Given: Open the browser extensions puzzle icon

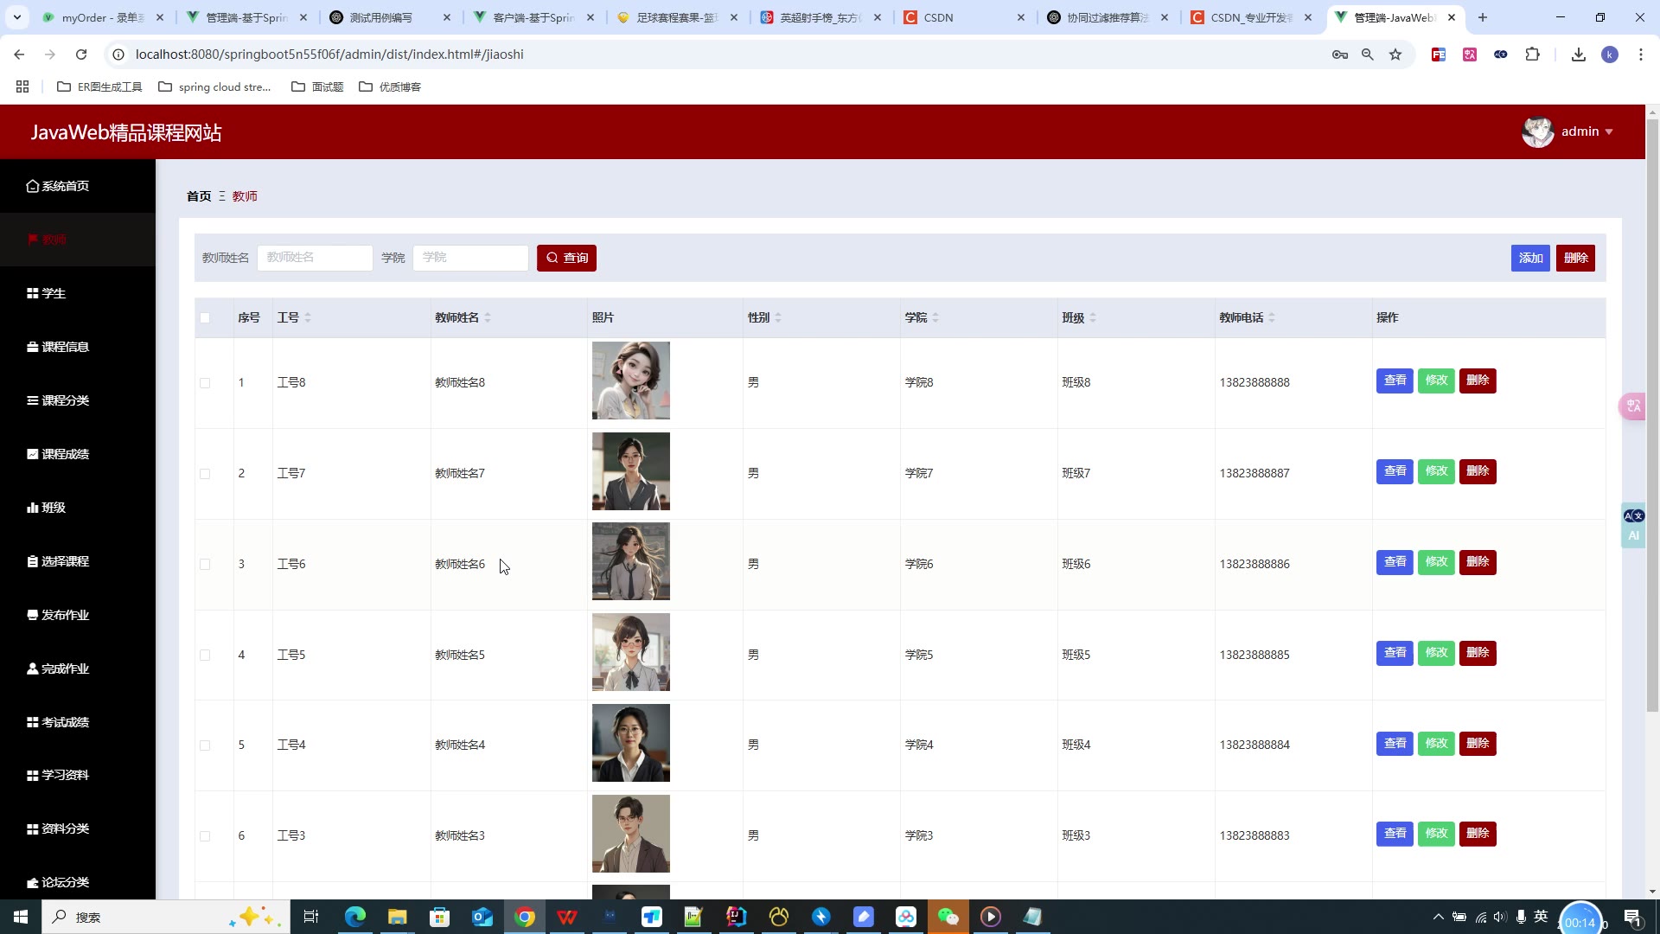Looking at the screenshot, I should (x=1532, y=54).
